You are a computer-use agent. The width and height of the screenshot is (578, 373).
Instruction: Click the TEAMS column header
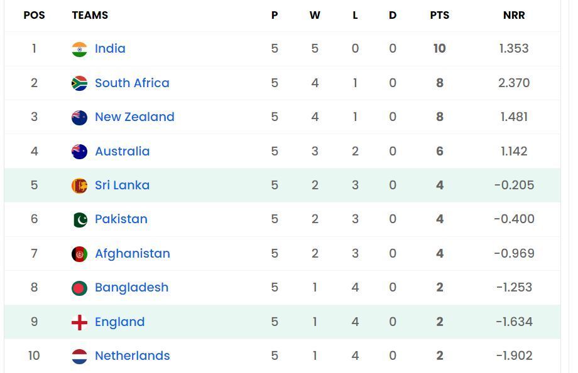tap(90, 15)
